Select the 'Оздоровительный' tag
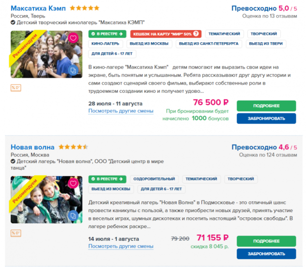The width and height of the screenshot is (306, 268). coord(154,179)
